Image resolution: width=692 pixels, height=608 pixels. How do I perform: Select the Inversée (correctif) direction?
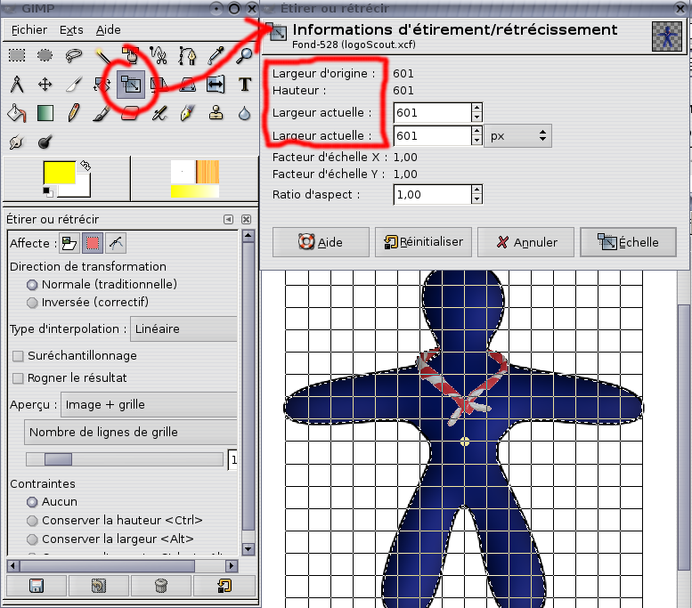(x=33, y=303)
